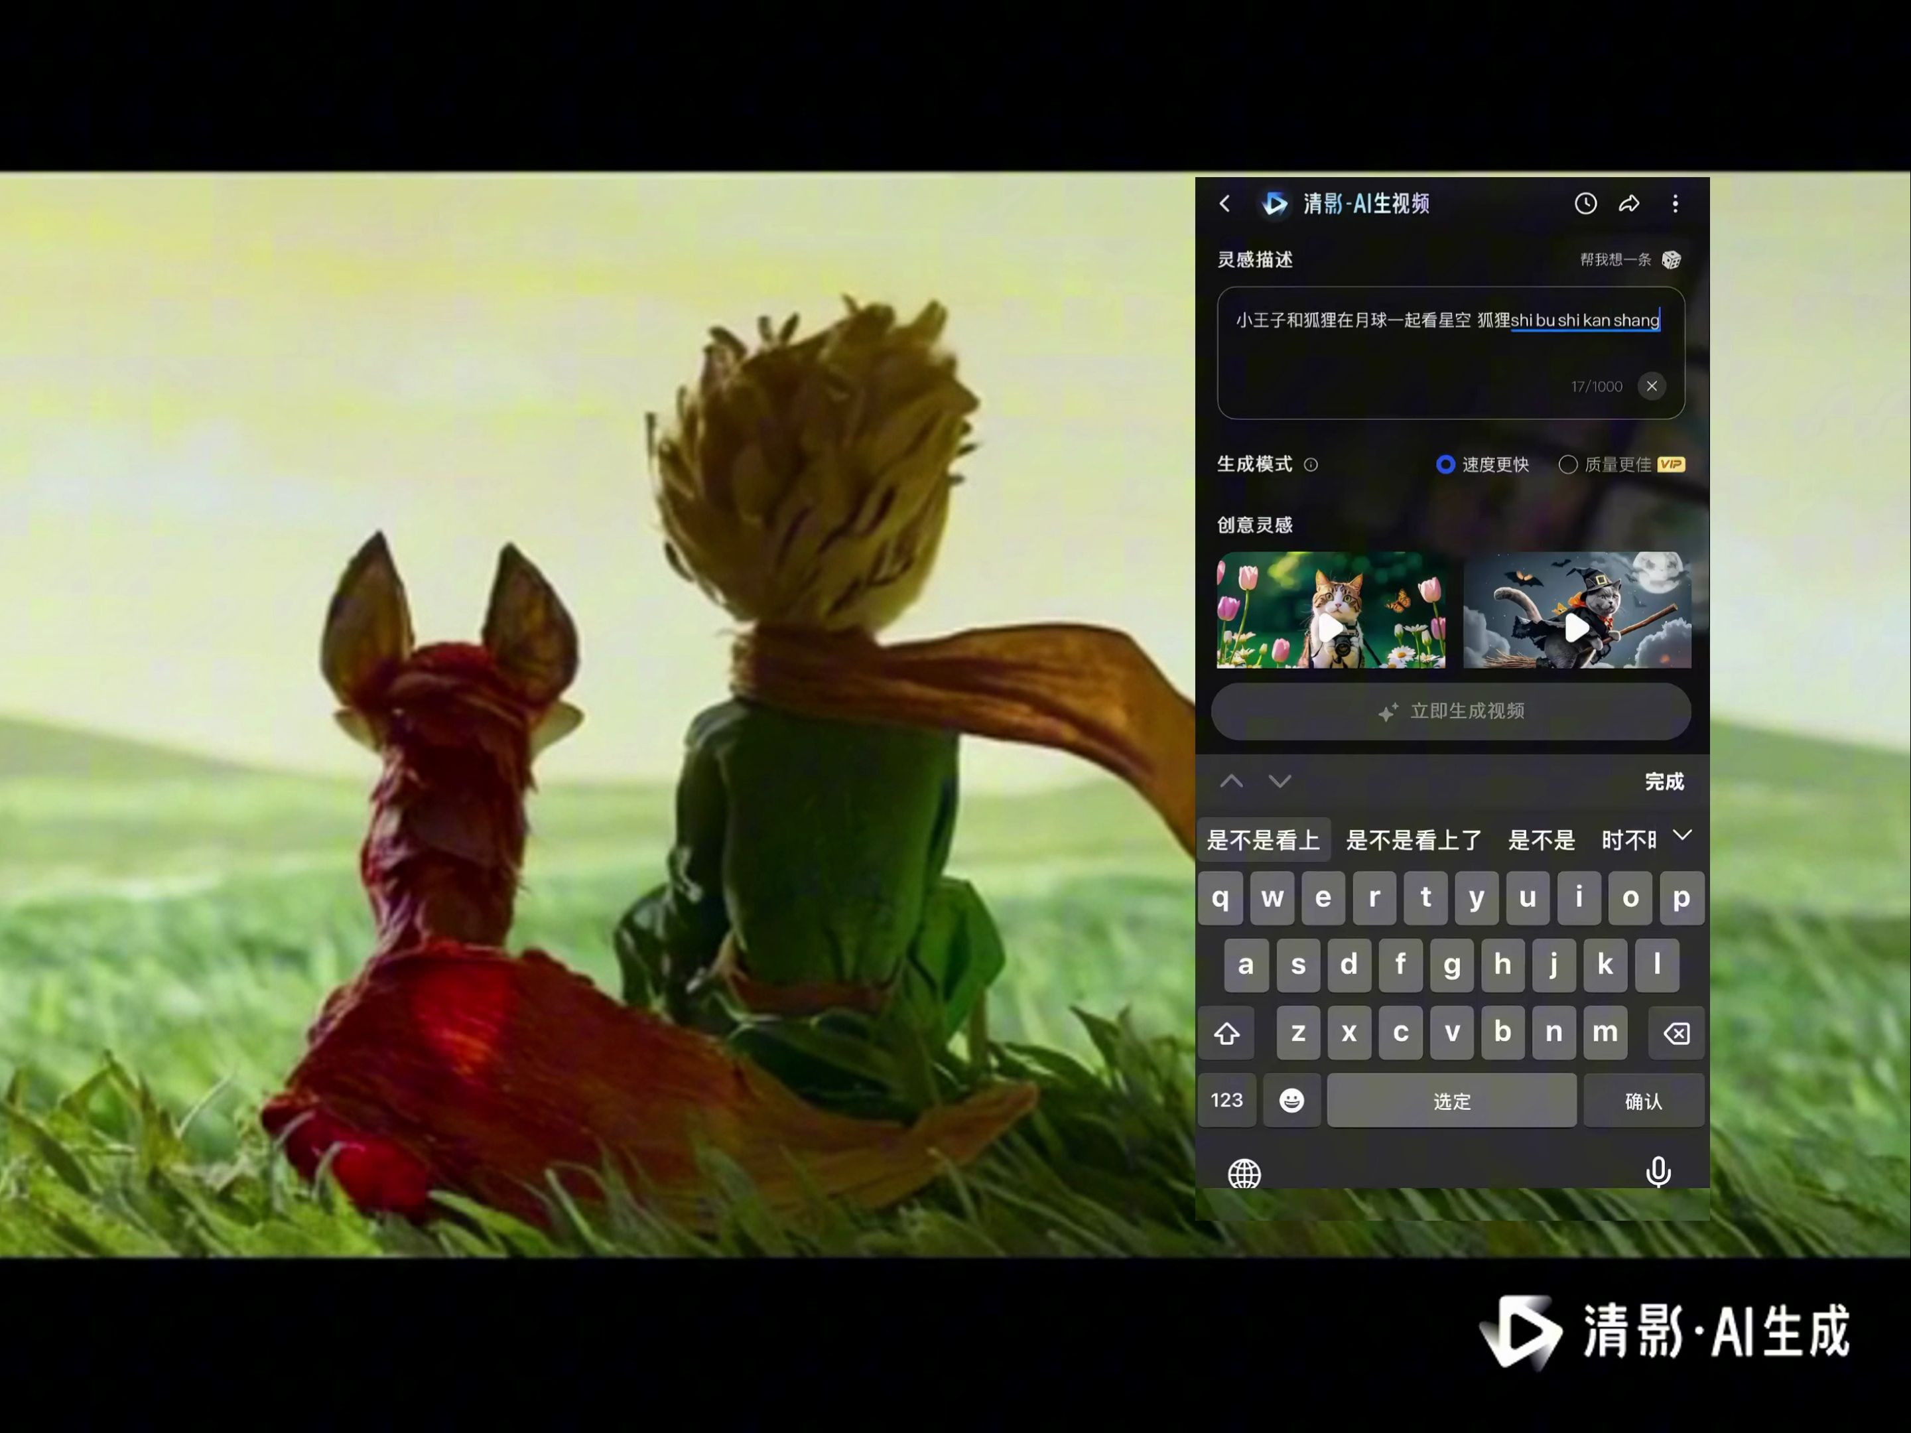The height and width of the screenshot is (1433, 1911).
Task: Clear the prompt with the X button
Action: pyautogui.click(x=1652, y=386)
